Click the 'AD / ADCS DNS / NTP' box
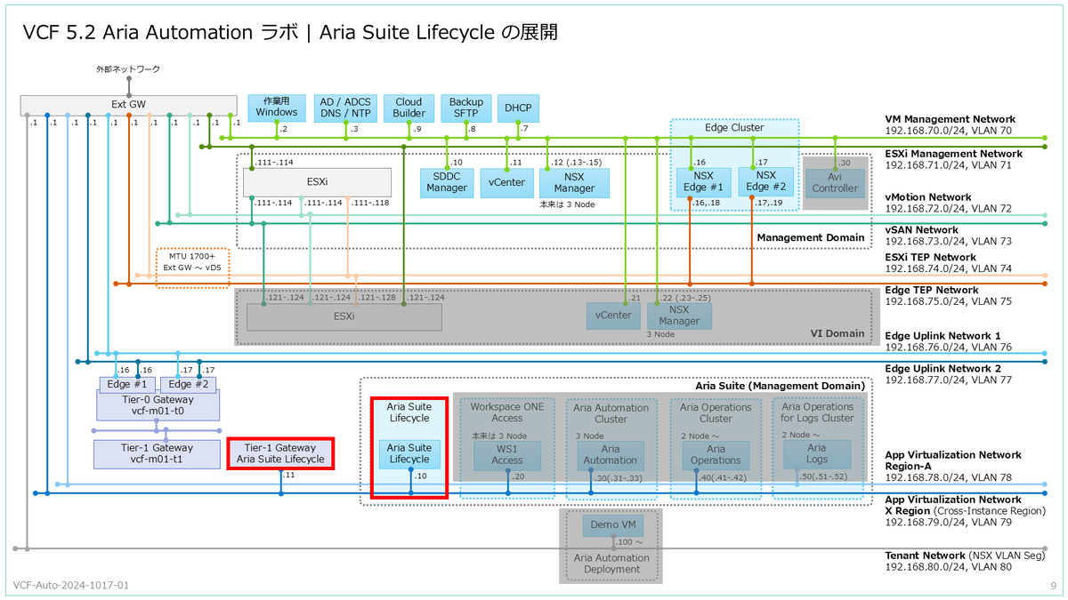The image size is (1068, 600). coord(347,108)
